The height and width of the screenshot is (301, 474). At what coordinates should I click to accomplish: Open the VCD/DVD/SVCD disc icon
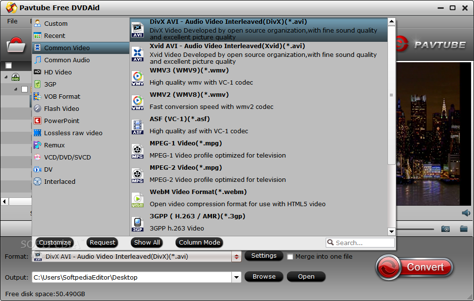pos(37,157)
